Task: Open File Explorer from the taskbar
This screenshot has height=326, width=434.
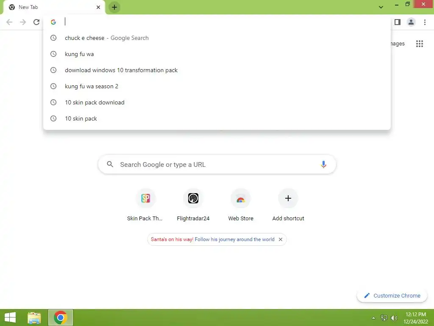Action: [x=34, y=318]
